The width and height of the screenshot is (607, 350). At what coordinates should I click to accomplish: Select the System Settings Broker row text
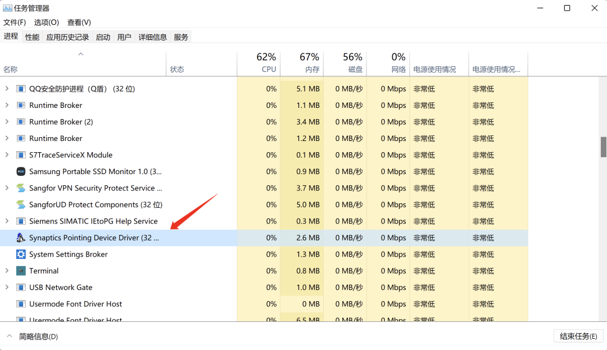[69, 254]
